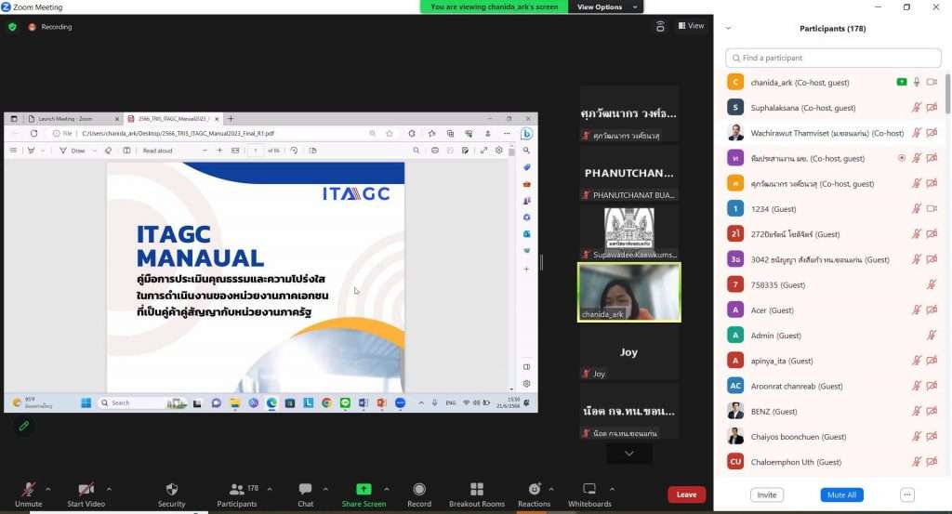
Task: Start Video from the Zoom toolbar
Action: (x=86, y=494)
